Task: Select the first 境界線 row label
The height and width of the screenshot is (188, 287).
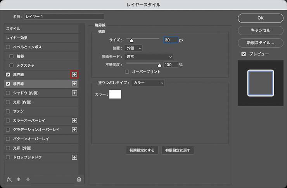Action: 19,74
